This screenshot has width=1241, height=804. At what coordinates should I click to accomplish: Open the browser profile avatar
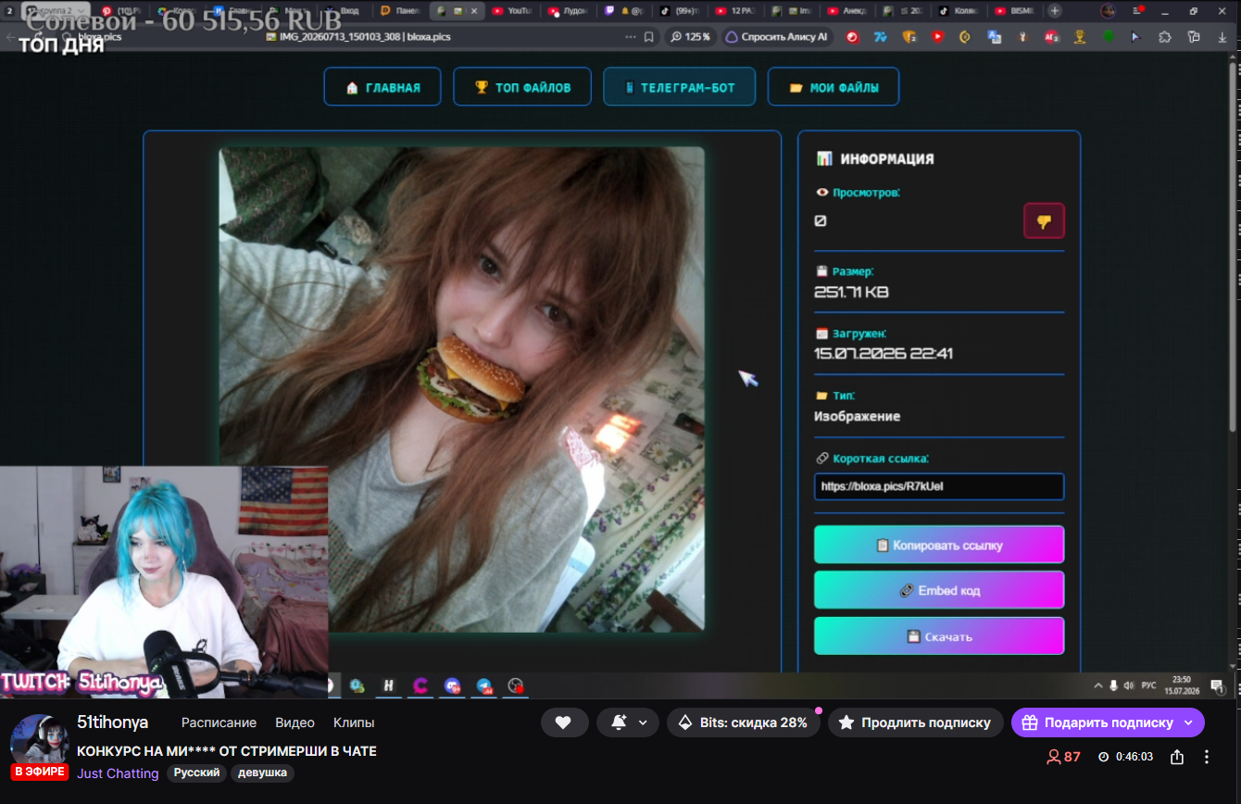[1108, 11]
